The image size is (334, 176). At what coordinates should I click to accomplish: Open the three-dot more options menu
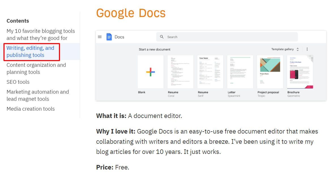pyautogui.click(x=307, y=49)
